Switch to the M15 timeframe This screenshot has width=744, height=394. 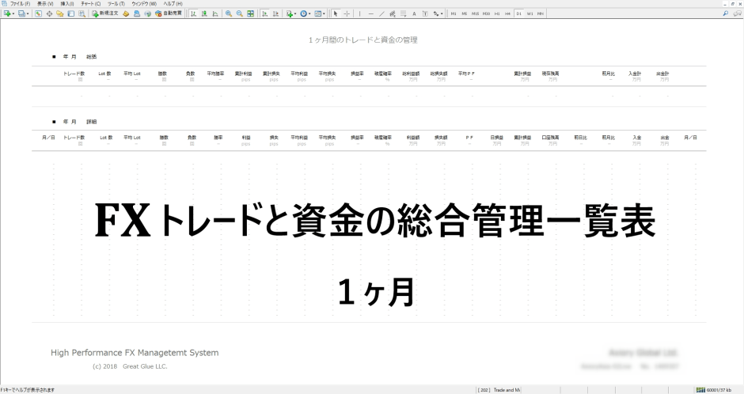click(475, 13)
